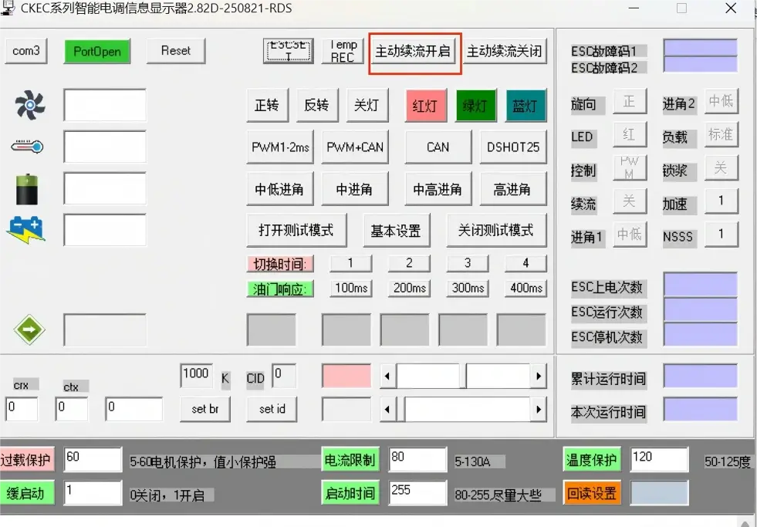Click the app icon in title bar
The width and height of the screenshot is (757, 527).
[8, 8]
